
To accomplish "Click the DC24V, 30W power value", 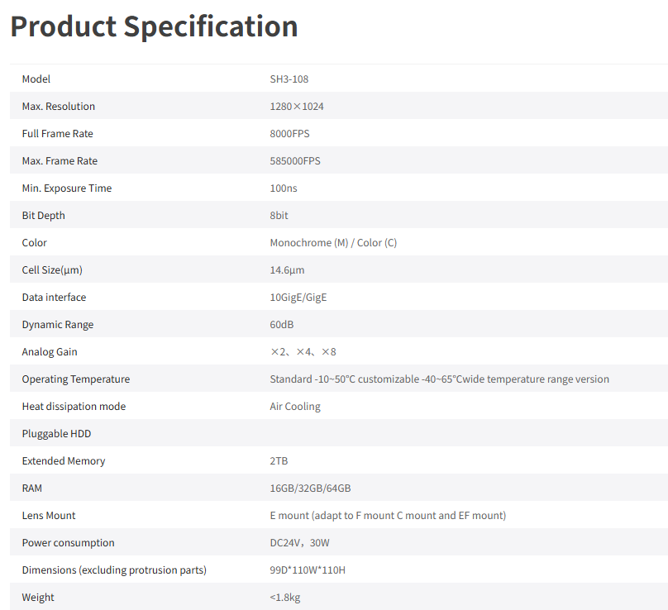I will pyautogui.click(x=299, y=543).
